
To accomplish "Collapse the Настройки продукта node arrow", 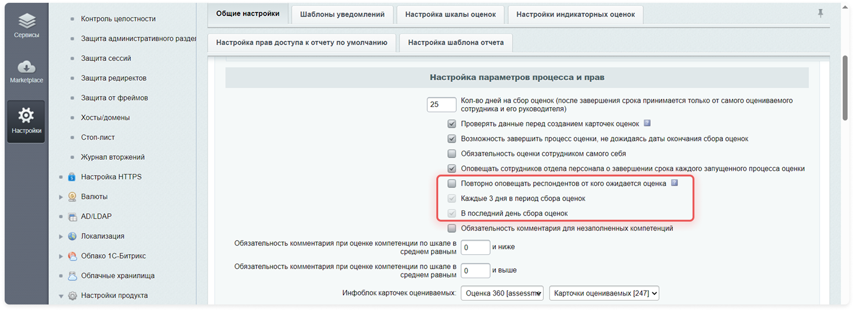I will [61, 296].
